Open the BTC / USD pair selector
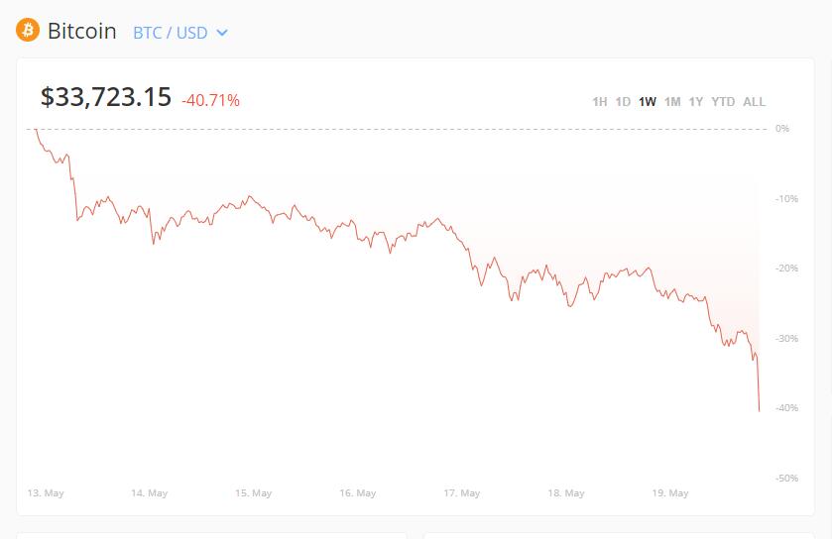This screenshot has width=832, height=539. pos(171,33)
